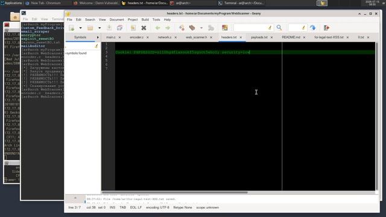The height and width of the screenshot is (217, 386).
Task: Clear the search field with broom icon
Action: tap(270, 28)
